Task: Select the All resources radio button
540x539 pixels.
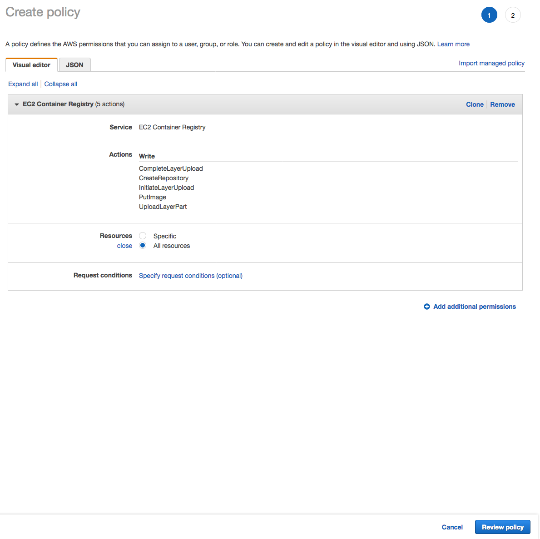Action: point(143,246)
